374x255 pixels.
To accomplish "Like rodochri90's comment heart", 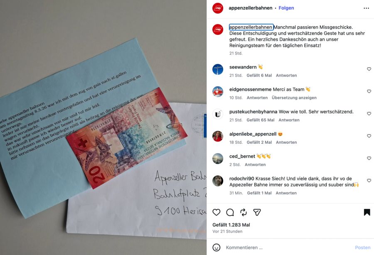I will coord(369,180).
